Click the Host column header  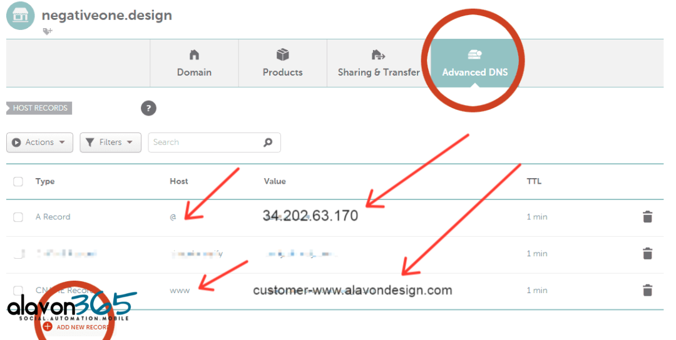click(179, 181)
